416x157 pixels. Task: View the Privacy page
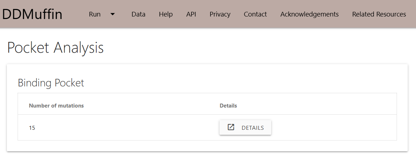[x=220, y=14]
